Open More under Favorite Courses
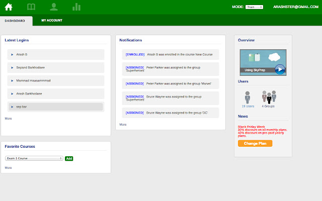 coord(8,168)
